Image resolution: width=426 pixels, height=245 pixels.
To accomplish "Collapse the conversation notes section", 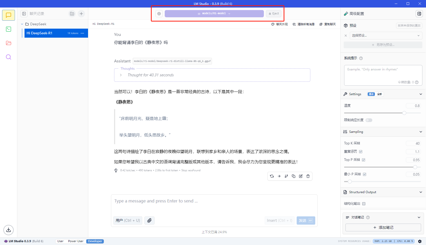I will coord(419,217).
